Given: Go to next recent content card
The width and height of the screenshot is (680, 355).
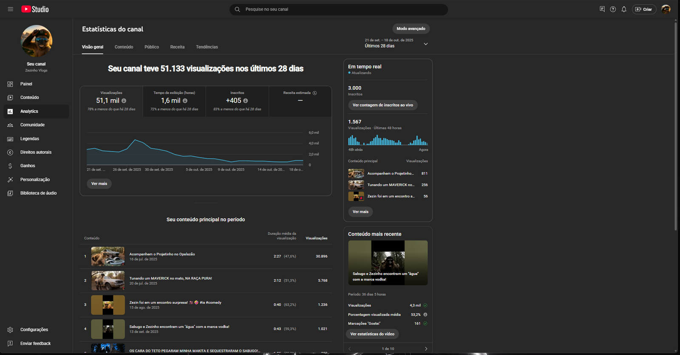Looking at the screenshot, I should click(426, 349).
